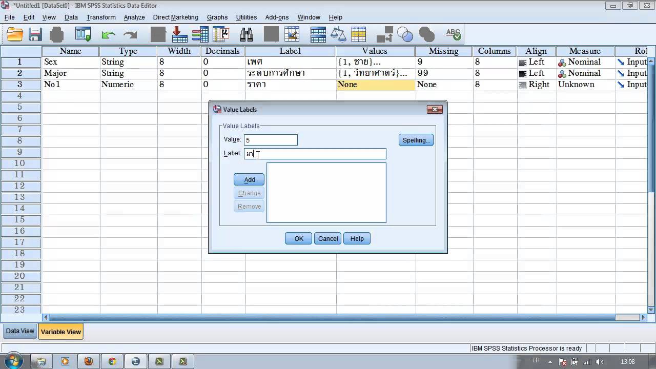Image resolution: width=656 pixels, height=369 pixels.
Task: Click Measure cell 'Unknown' for No1
Action: (585, 85)
